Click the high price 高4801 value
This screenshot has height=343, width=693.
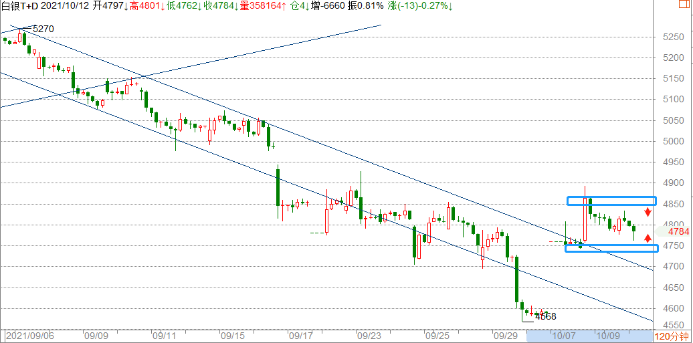148,6
